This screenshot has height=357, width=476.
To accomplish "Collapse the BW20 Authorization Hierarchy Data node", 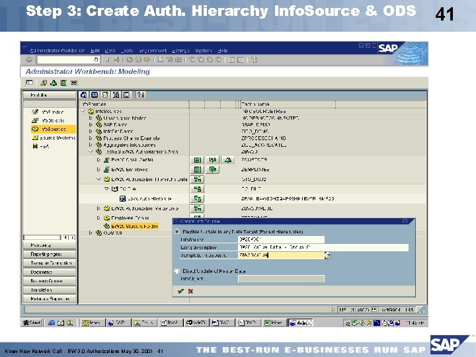I will tap(99, 179).
